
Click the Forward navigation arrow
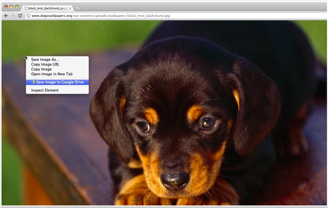[13, 15]
